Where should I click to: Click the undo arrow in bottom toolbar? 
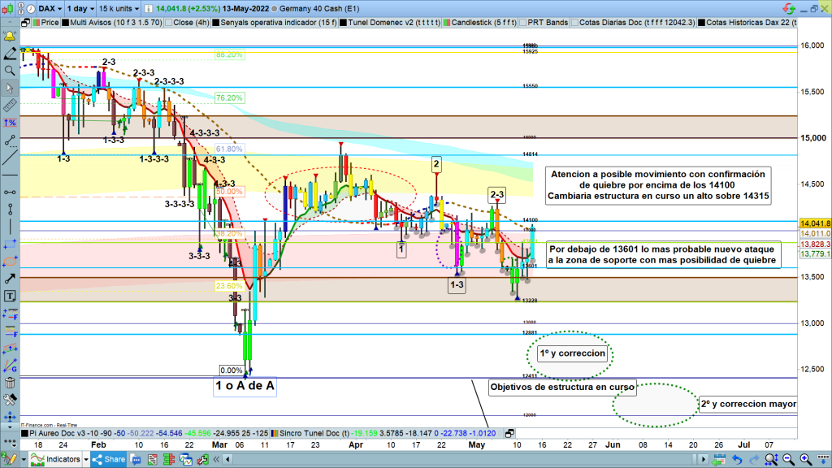pos(737,460)
